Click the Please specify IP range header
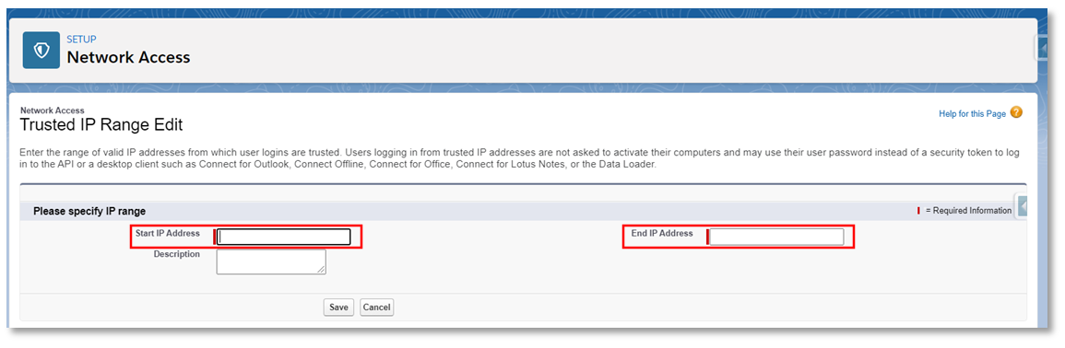 pyautogui.click(x=89, y=211)
